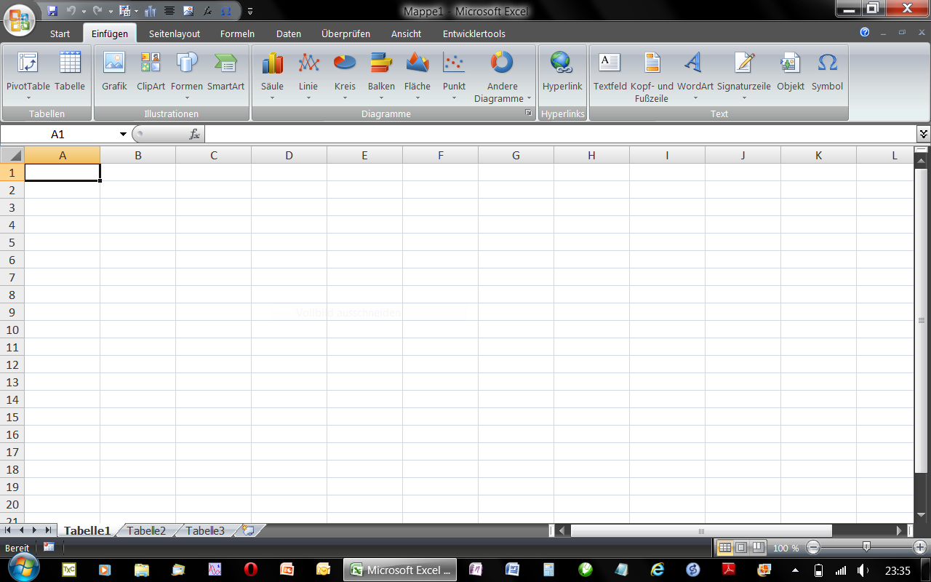
Task: Switch to Normal view in status bar
Action: pyautogui.click(x=725, y=547)
